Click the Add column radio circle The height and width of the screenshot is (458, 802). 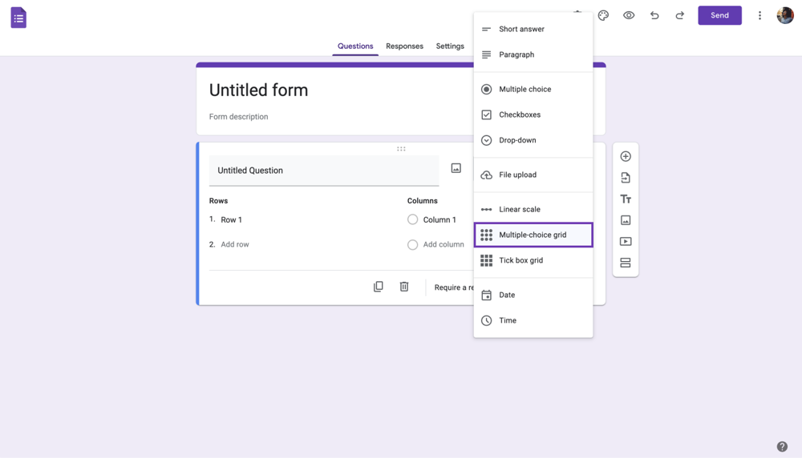pyautogui.click(x=412, y=244)
